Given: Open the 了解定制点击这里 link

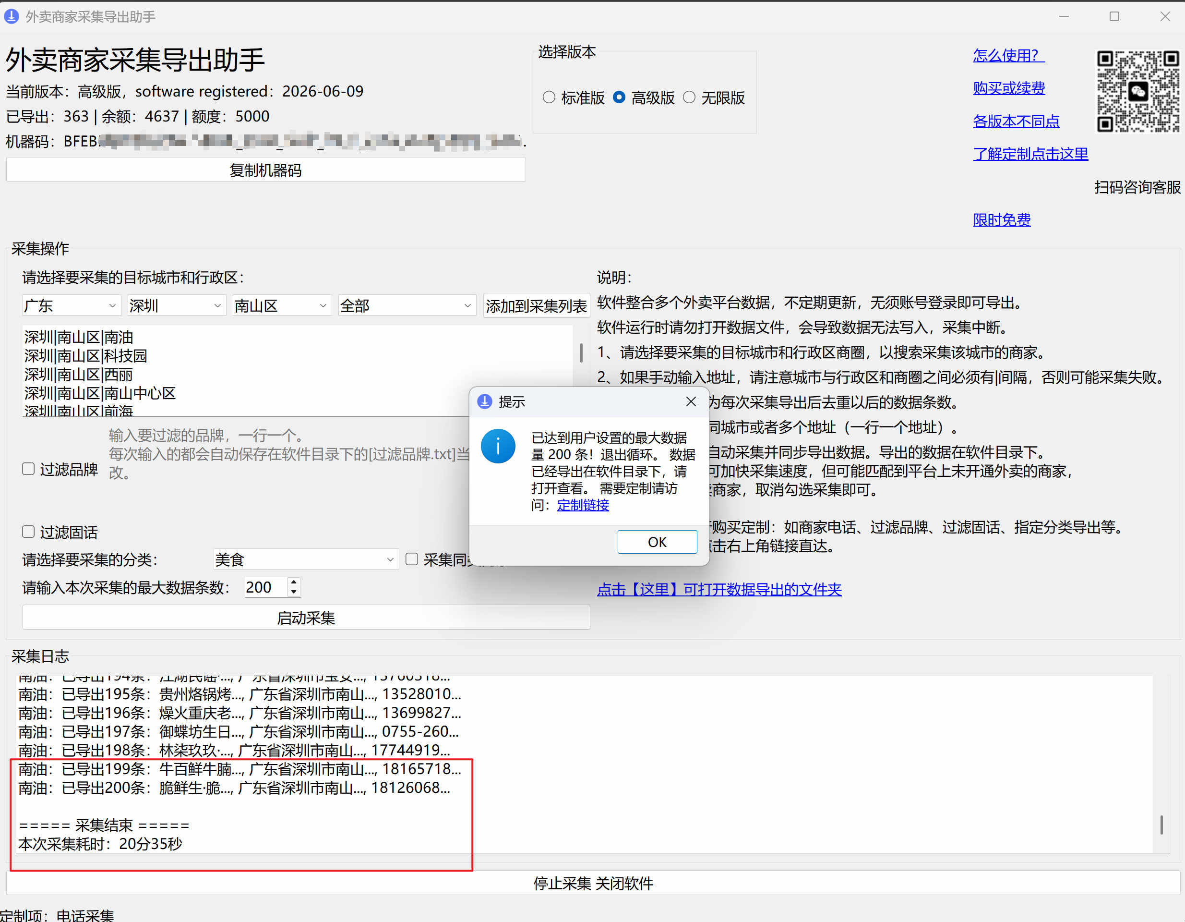Looking at the screenshot, I should 1030,154.
